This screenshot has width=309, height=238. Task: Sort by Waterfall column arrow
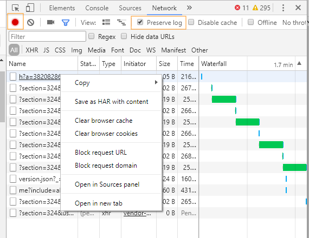point(299,63)
